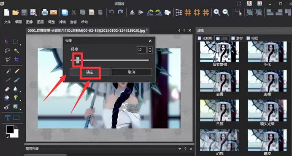Confirm denoise with 确定 button
Viewport: 292px width, 156px height.
pos(90,72)
